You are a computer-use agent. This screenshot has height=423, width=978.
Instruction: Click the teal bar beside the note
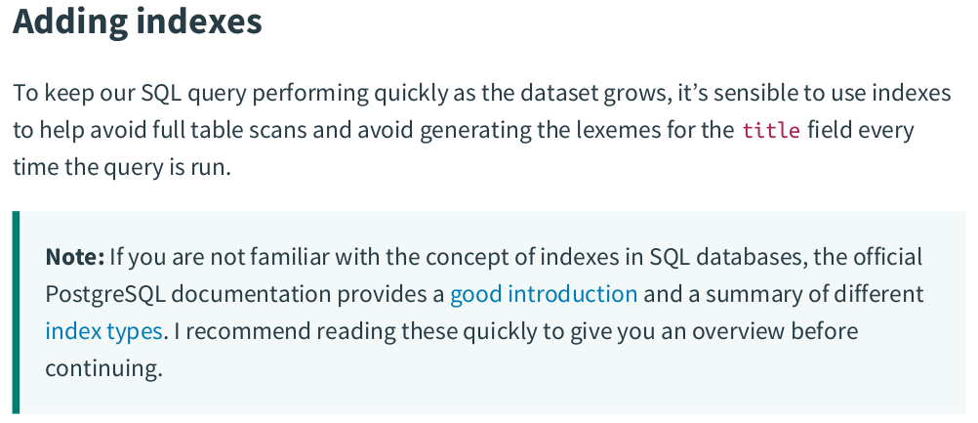[x=16, y=312]
